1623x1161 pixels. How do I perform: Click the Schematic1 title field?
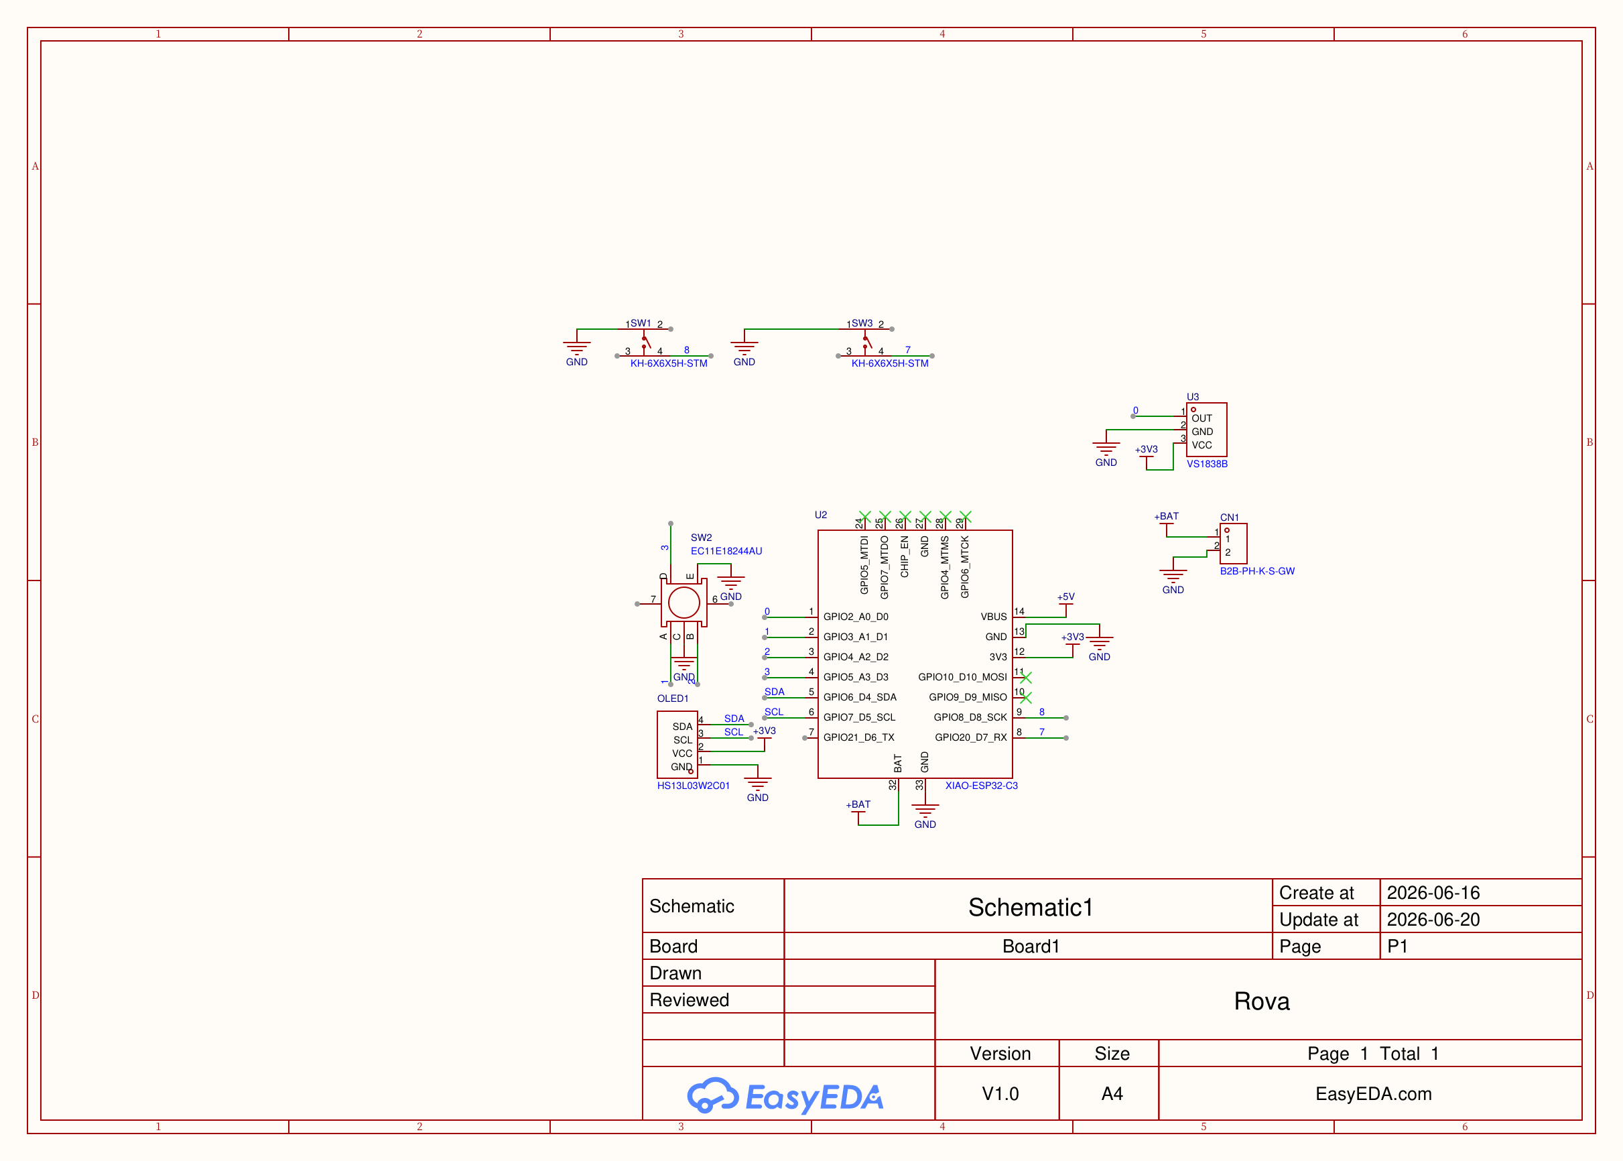(x=1028, y=906)
